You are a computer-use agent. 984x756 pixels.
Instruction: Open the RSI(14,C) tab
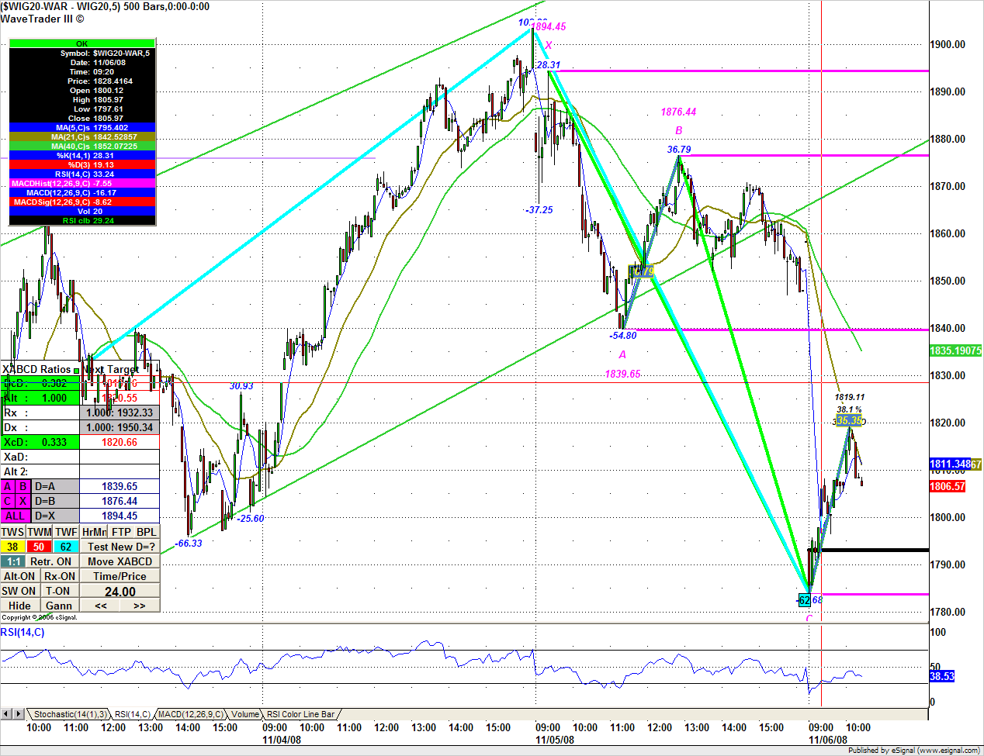coord(133,714)
